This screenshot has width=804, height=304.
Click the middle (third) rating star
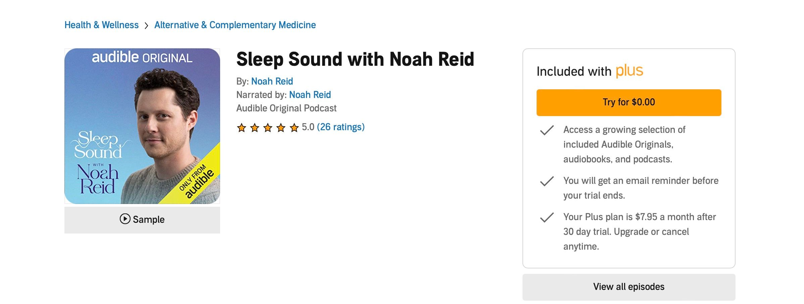click(x=268, y=128)
